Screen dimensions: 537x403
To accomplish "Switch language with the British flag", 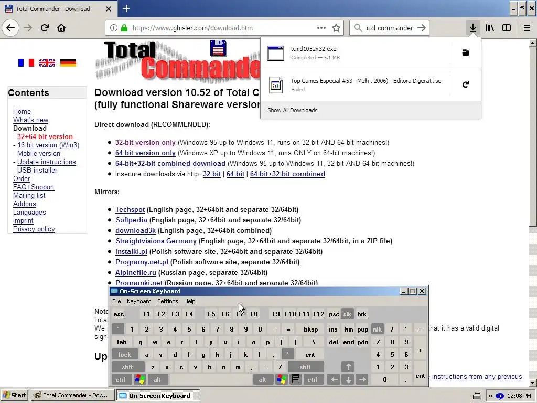I will coord(47,63).
